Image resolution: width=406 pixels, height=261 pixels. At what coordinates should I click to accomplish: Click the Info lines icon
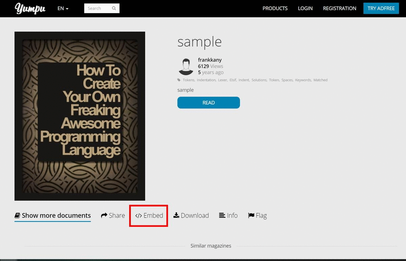(x=222, y=215)
